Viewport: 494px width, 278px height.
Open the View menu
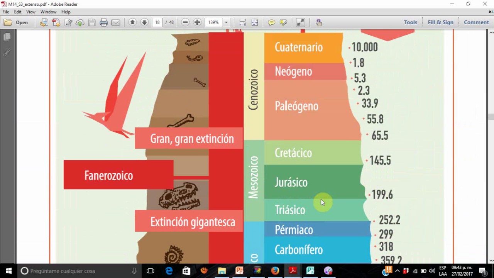click(30, 12)
